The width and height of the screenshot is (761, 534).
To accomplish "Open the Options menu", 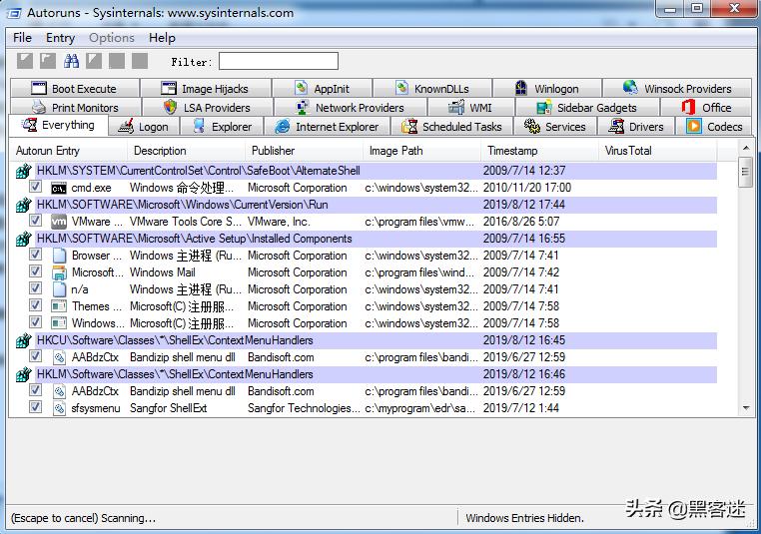I will (x=112, y=38).
